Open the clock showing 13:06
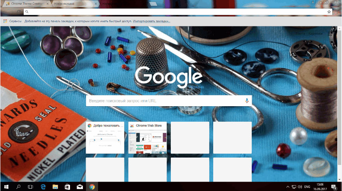The image size is (342, 191). point(320,187)
